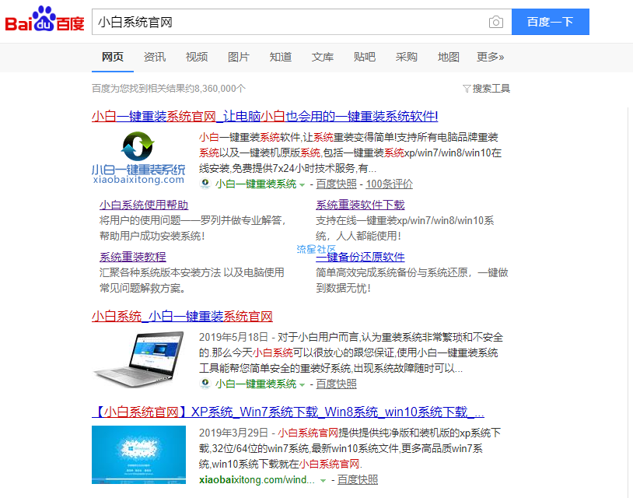Click the date text 2019年3月29日
Screen dimensions: 633x498
coord(233,433)
